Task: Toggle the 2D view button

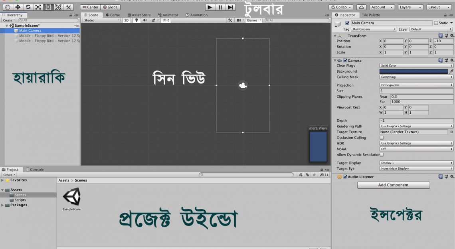Action: [127, 20]
